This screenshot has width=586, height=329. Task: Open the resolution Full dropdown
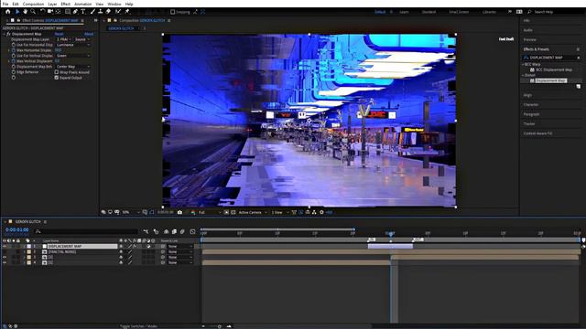point(209,212)
